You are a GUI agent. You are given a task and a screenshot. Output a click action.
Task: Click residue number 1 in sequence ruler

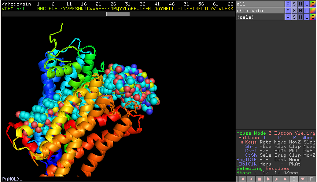(x=38, y=4)
